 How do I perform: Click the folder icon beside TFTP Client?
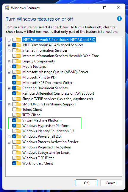(x=18, y=115)
